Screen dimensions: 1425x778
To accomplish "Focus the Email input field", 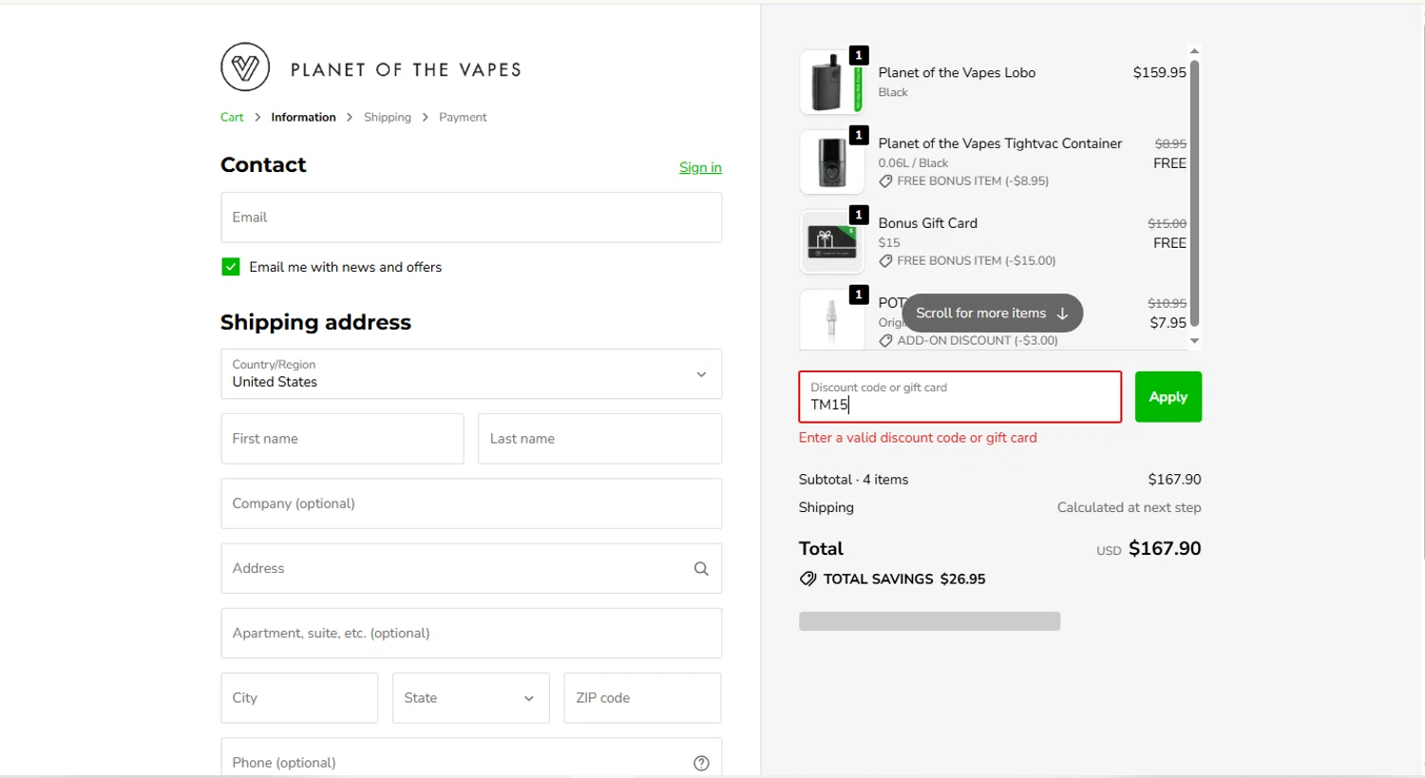I will click(471, 218).
